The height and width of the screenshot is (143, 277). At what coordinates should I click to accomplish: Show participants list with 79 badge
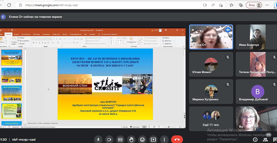(x=265, y=139)
